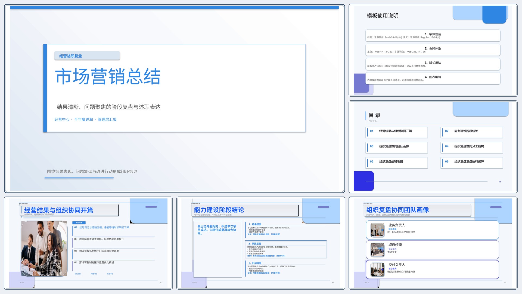The image size is (522, 294).
Task: Open the 市场营销总结 cover slide title
Action: (x=108, y=76)
